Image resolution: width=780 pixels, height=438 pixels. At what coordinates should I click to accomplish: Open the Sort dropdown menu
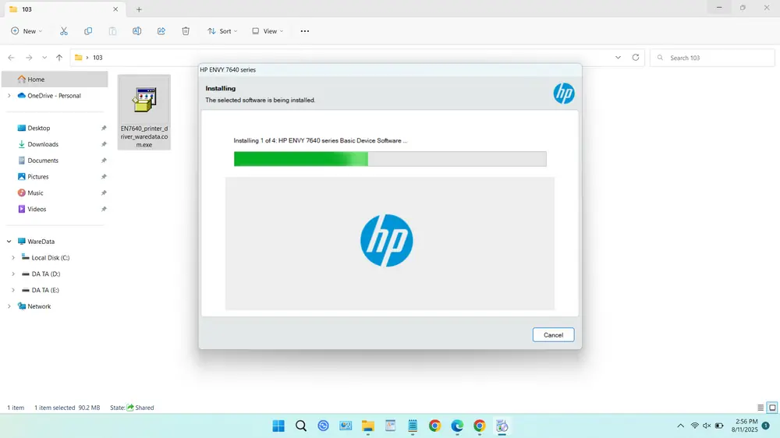[222, 31]
